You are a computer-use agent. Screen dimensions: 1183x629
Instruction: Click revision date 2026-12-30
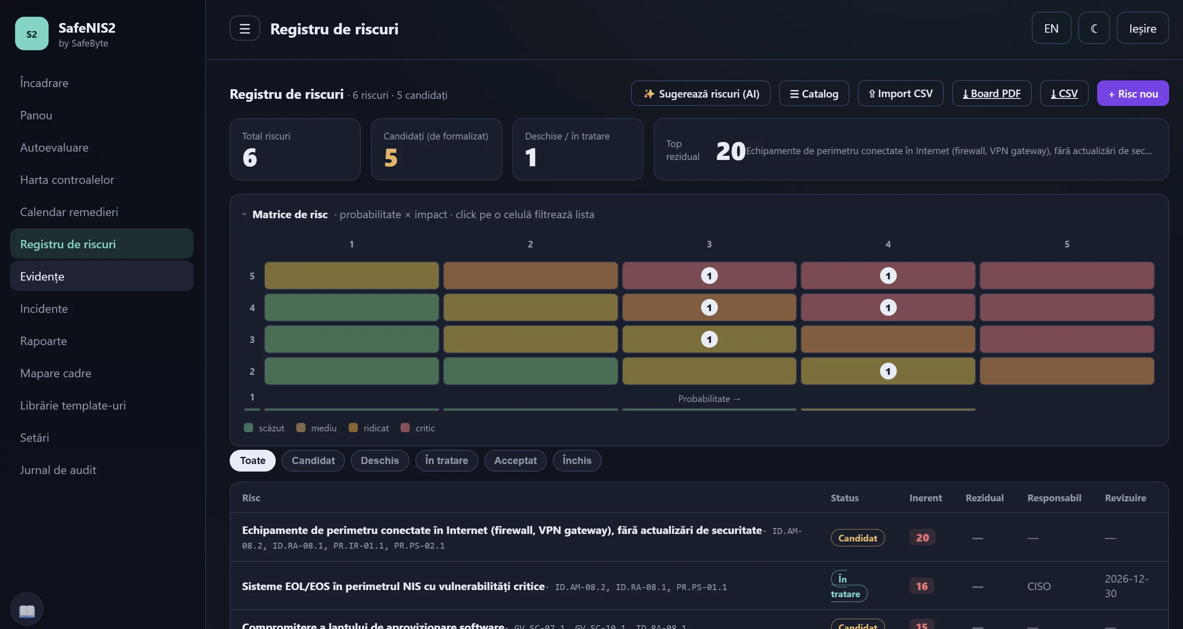1126,586
